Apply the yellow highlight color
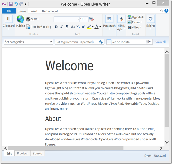The image size is (172, 164). 89,27
